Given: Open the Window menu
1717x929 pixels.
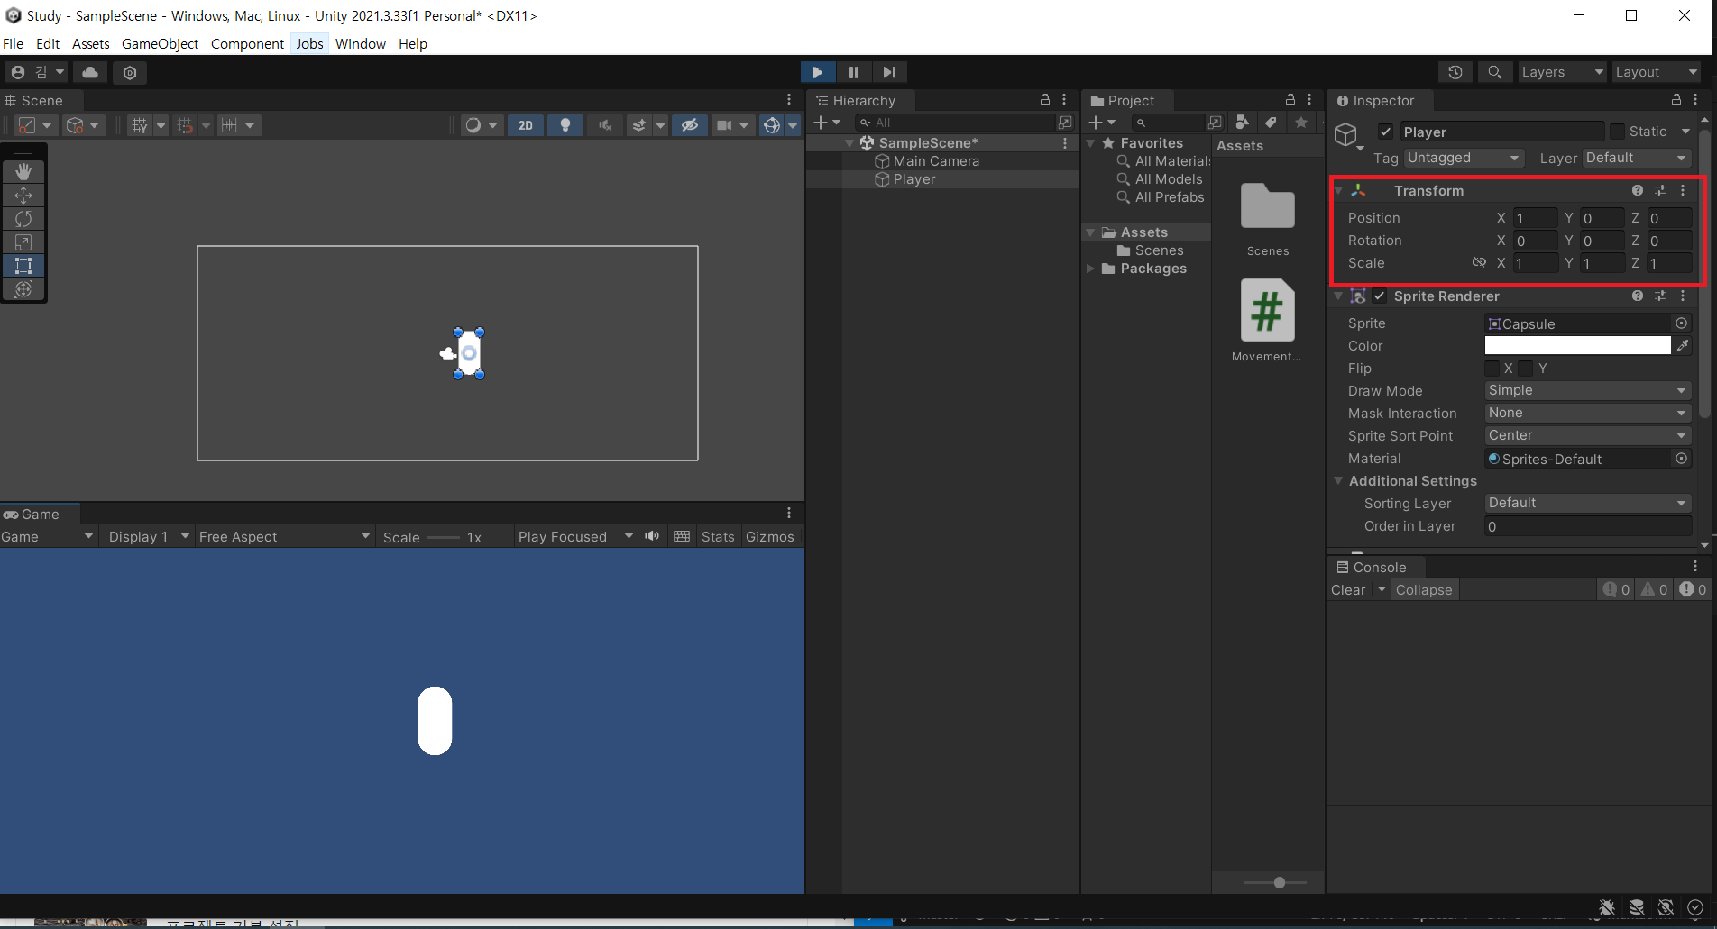Looking at the screenshot, I should click(x=361, y=43).
